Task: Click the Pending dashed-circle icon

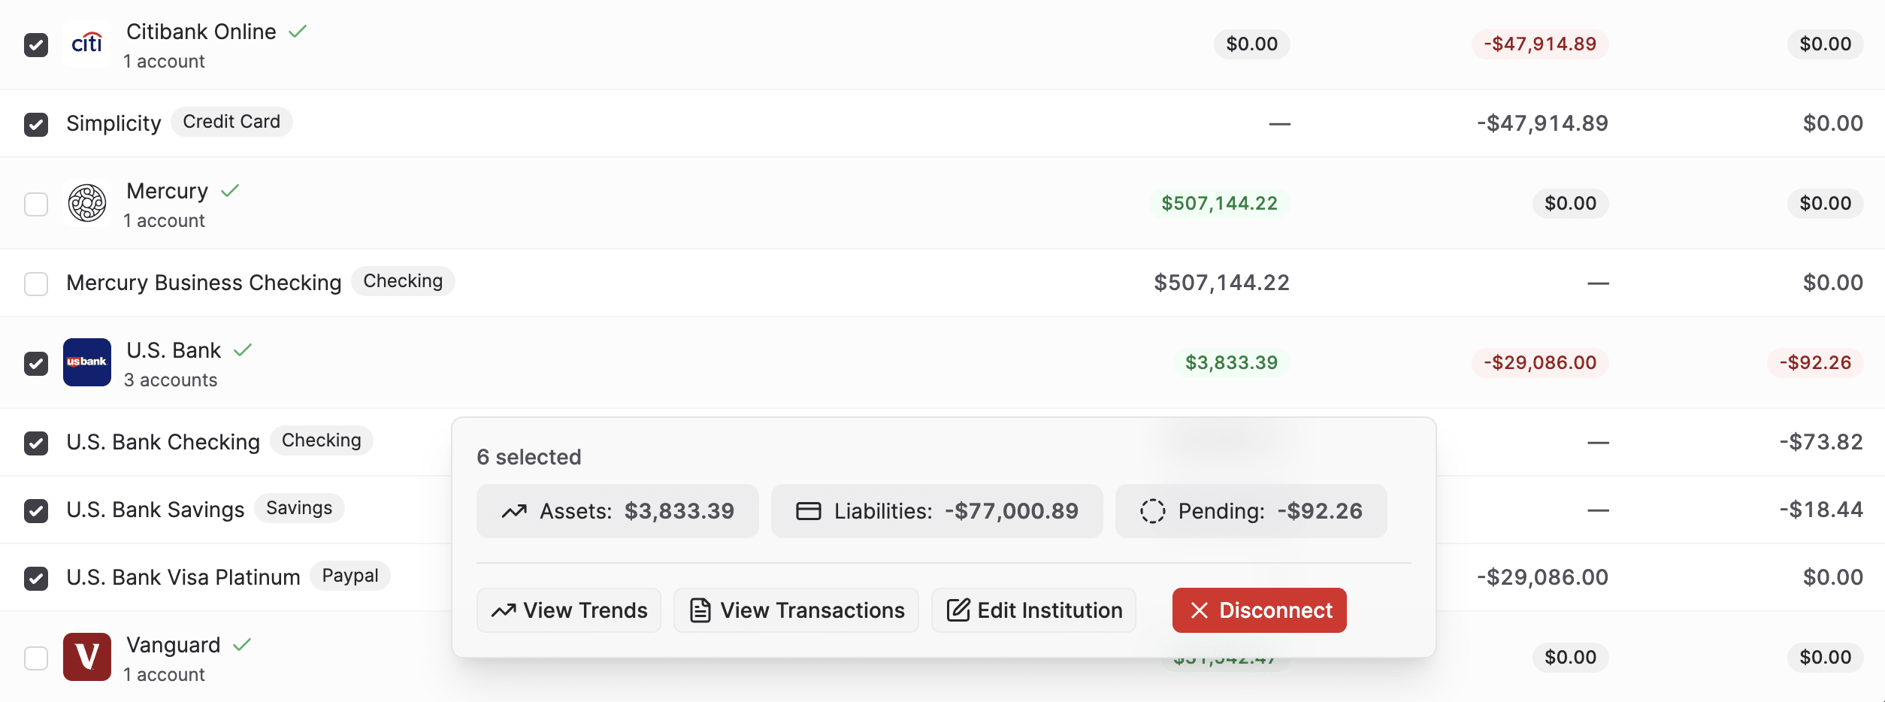Action: click(x=1151, y=511)
